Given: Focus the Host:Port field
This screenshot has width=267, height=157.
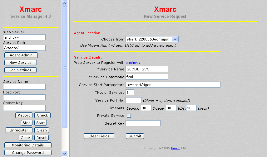Looking at the screenshot, I should click(24, 98).
